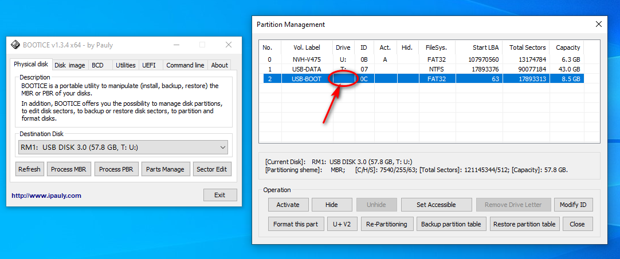Click the Hide button
Screen dimensions: 620x259
[x=332, y=205]
